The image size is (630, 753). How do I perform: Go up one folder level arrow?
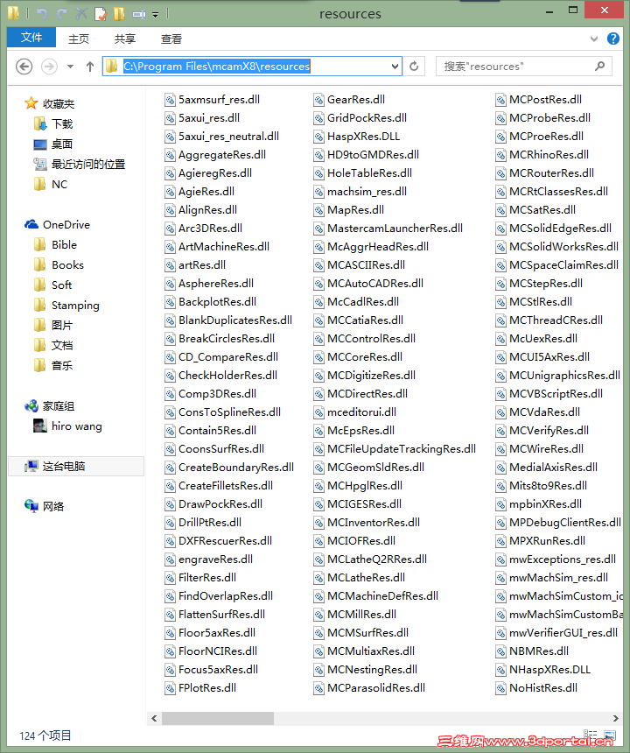(90, 67)
